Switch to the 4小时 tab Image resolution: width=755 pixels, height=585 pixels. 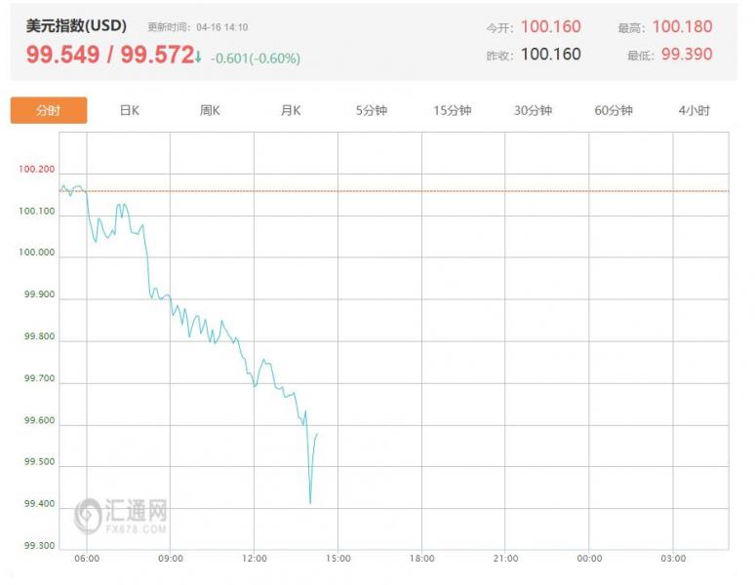[x=695, y=110]
